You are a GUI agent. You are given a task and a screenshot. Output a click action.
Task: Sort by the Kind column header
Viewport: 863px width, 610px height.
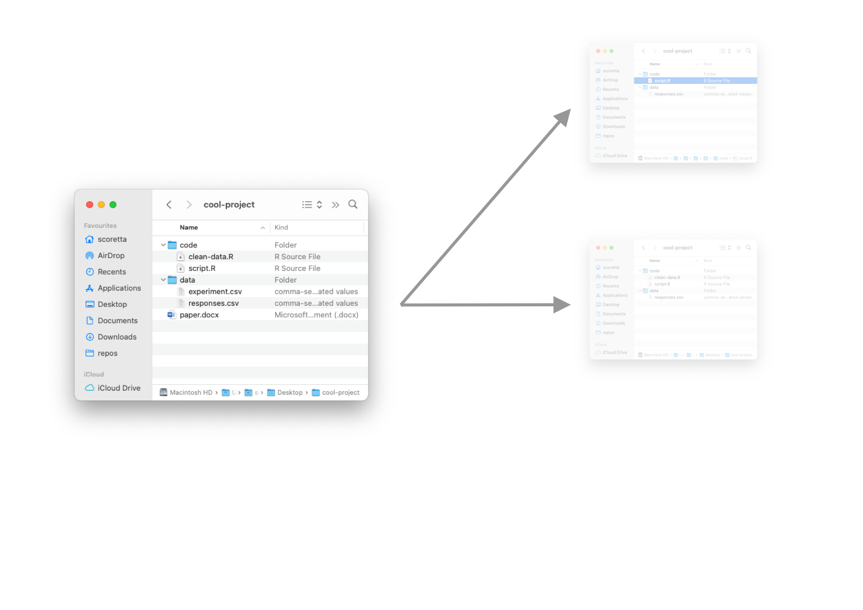coord(281,227)
